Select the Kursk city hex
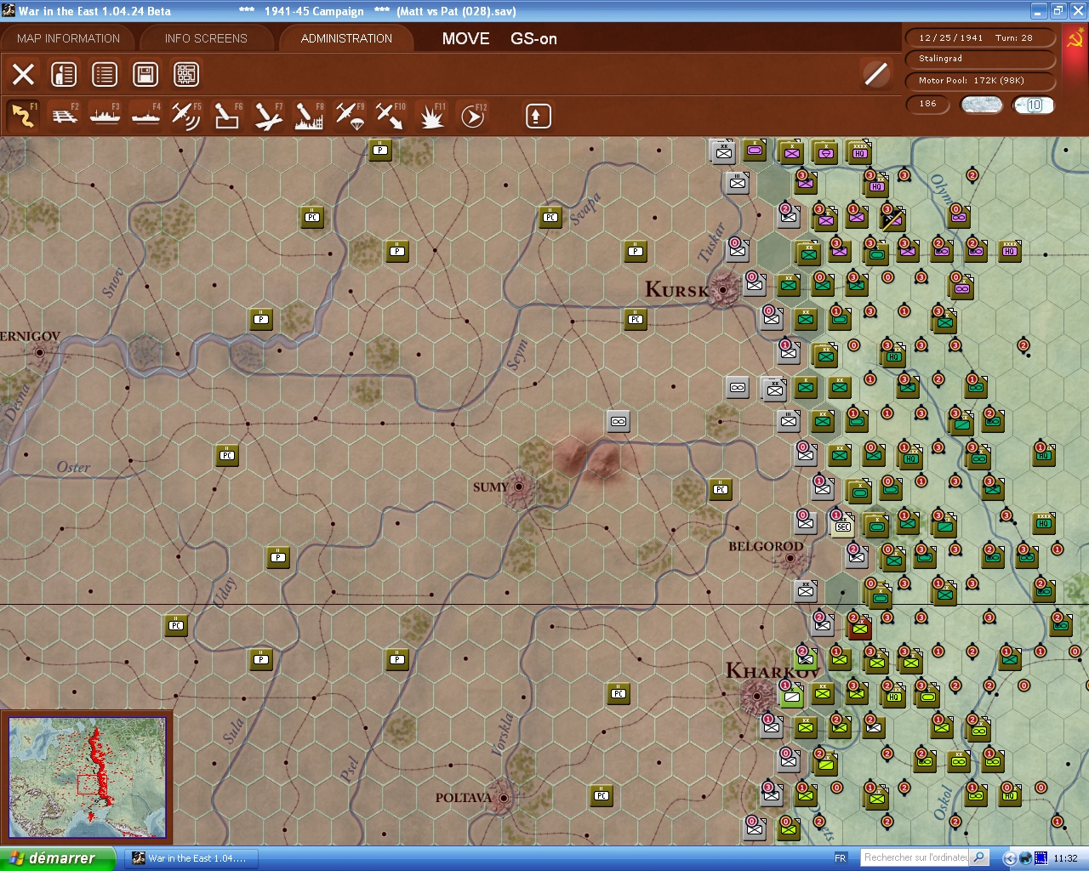Image resolution: width=1089 pixels, height=871 pixels. pyautogui.click(x=723, y=289)
